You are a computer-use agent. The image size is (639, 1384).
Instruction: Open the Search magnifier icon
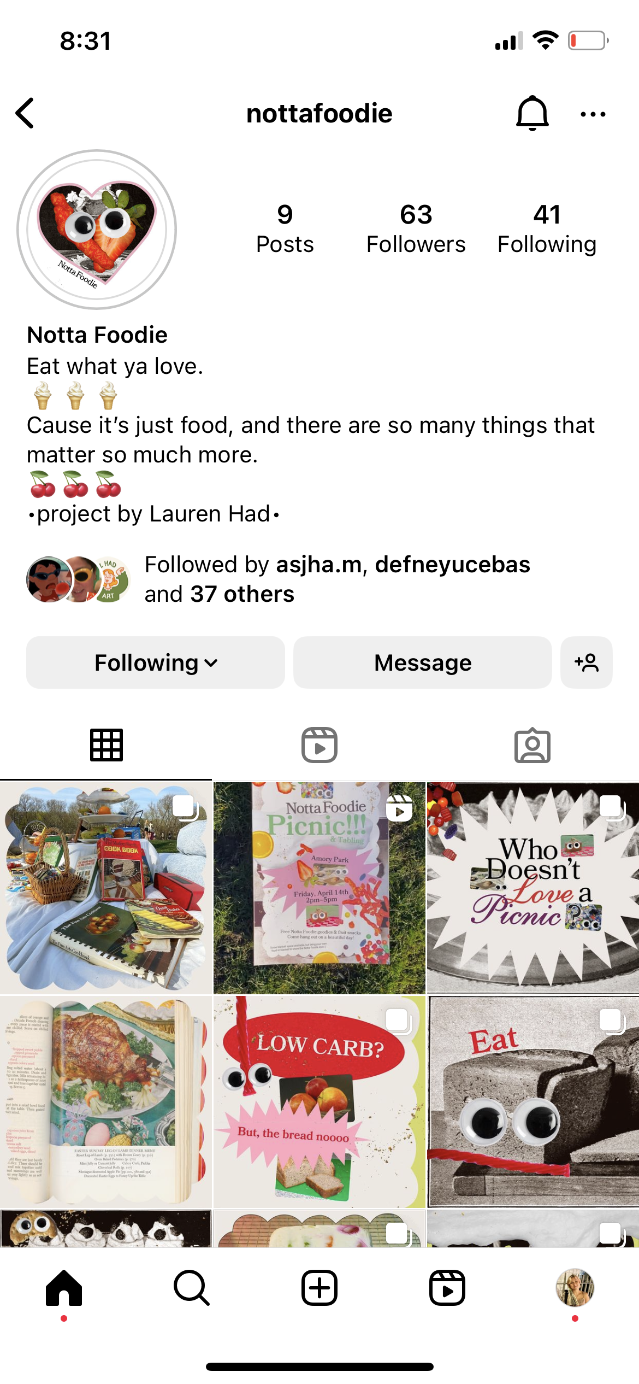pyautogui.click(x=192, y=1288)
